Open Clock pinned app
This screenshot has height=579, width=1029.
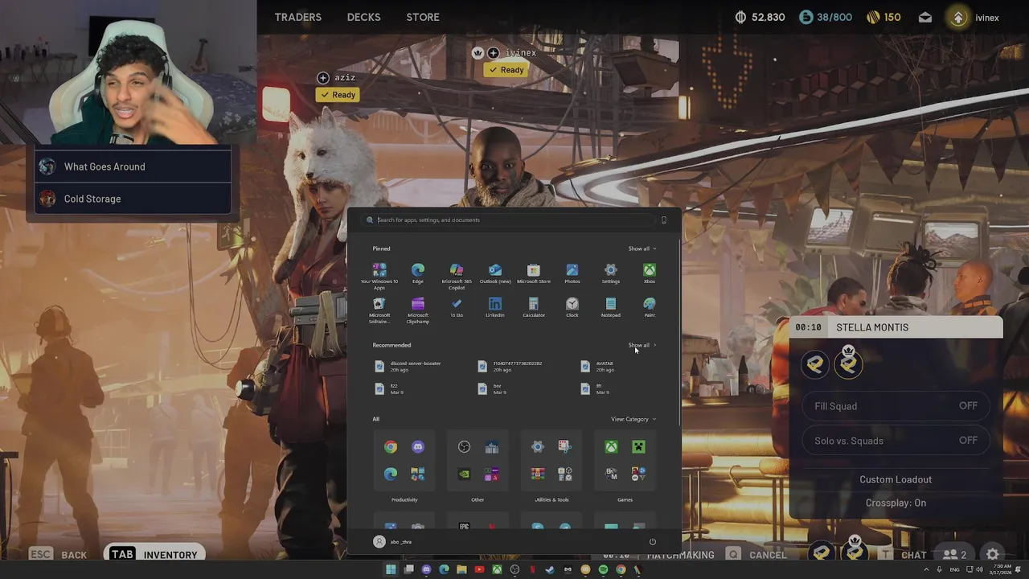[572, 307]
